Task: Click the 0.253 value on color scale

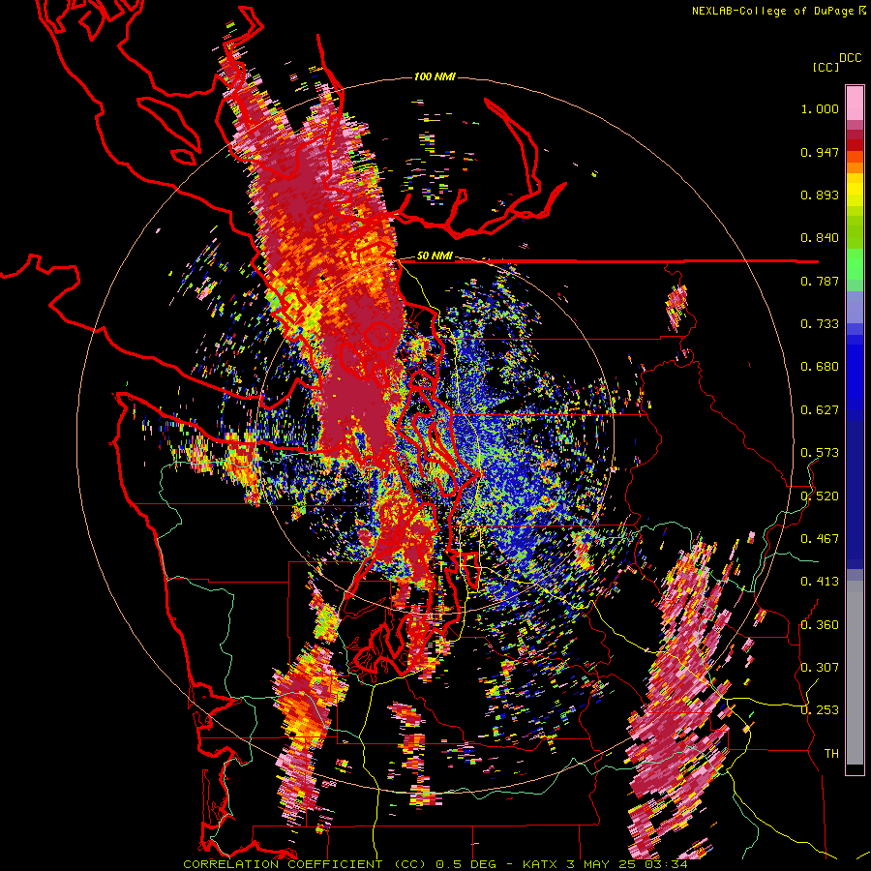Action: point(820,710)
